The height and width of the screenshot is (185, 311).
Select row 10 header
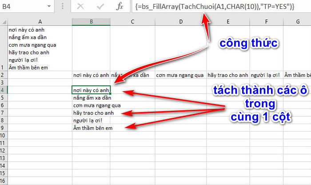[4, 135]
